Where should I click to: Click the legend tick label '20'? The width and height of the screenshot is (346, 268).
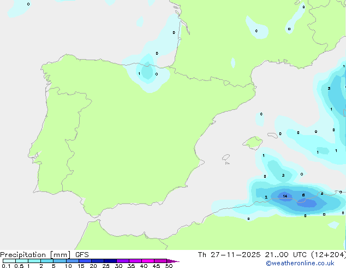93,266
